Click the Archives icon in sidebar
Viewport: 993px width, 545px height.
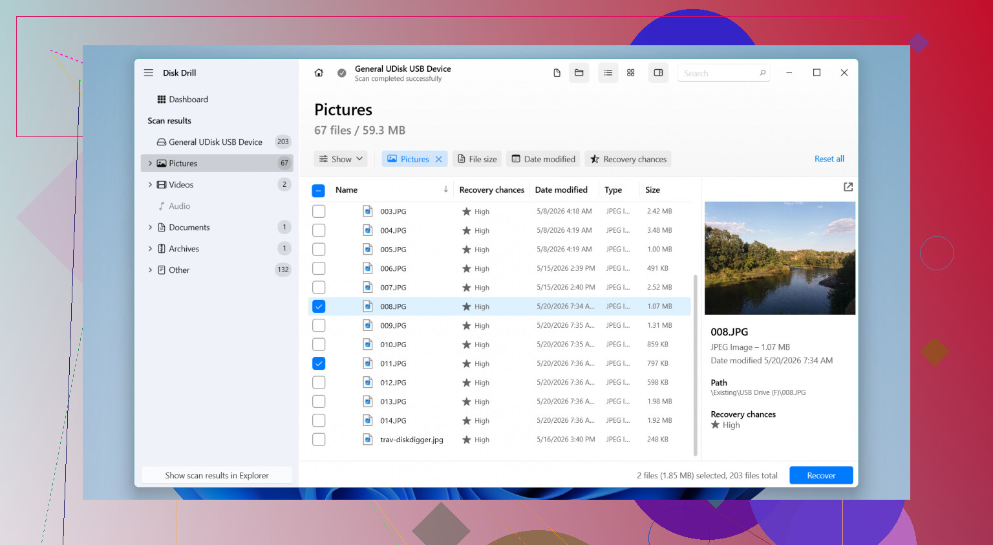click(162, 249)
